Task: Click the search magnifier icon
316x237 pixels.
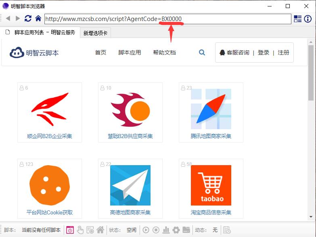Action: click(x=202, y=52)
